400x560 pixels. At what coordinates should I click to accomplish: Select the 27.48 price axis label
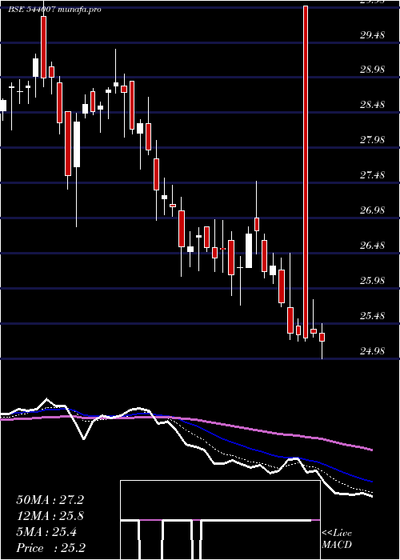(x=372, y=175)
